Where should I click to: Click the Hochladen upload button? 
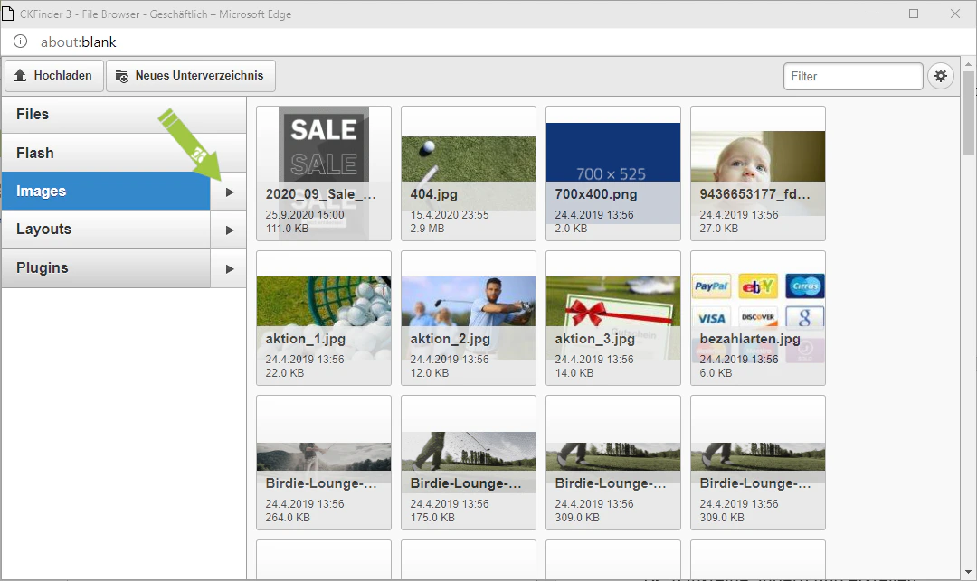[54, 76]
